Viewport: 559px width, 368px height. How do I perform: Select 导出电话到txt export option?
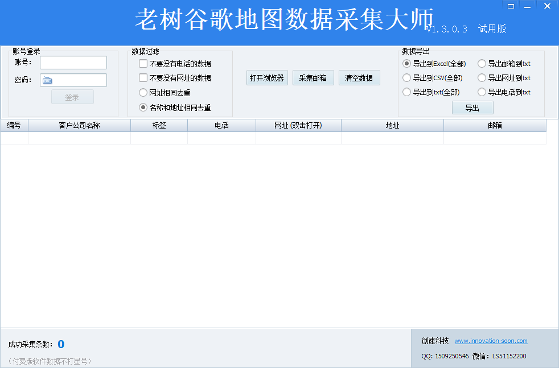482,92
